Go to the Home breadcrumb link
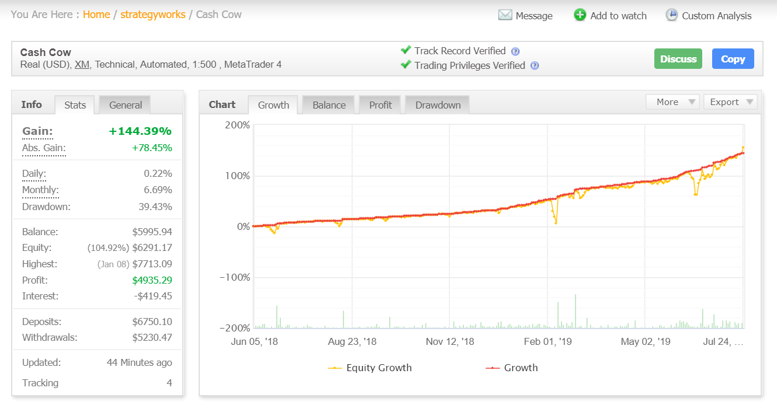This screenshot has height=419, width=777. point(96,14)
